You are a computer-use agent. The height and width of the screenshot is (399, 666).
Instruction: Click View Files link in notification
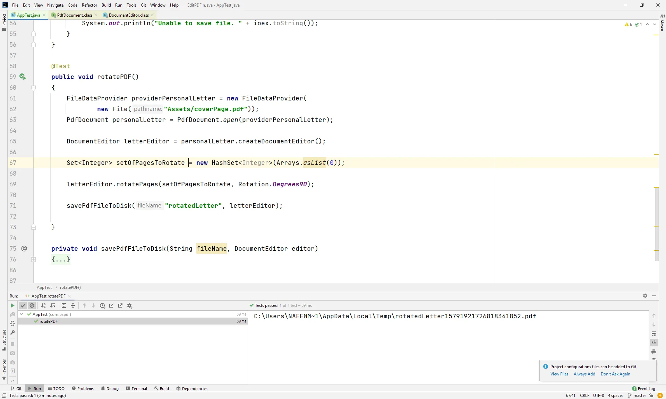tap(559, 374)
